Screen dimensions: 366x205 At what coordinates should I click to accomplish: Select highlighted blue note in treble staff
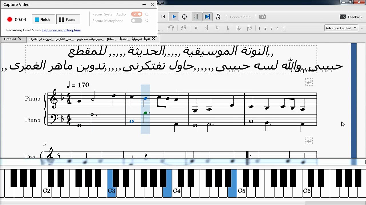click(145, 99)
